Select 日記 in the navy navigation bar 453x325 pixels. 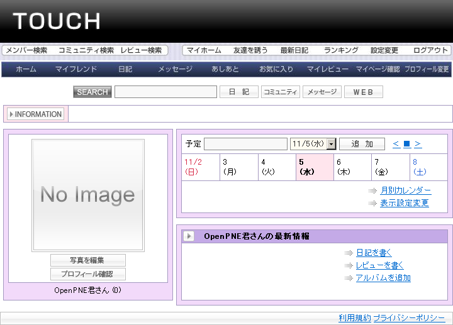point(125,69)
